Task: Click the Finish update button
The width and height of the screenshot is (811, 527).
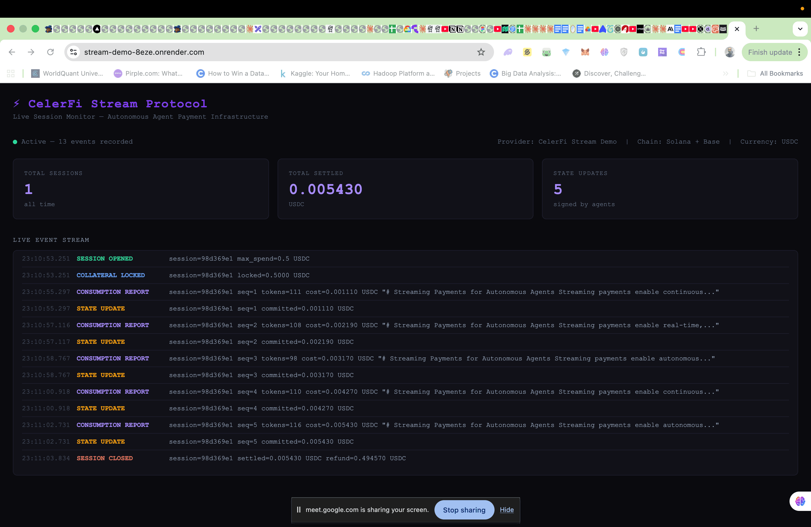Action: tap(770, 52)
